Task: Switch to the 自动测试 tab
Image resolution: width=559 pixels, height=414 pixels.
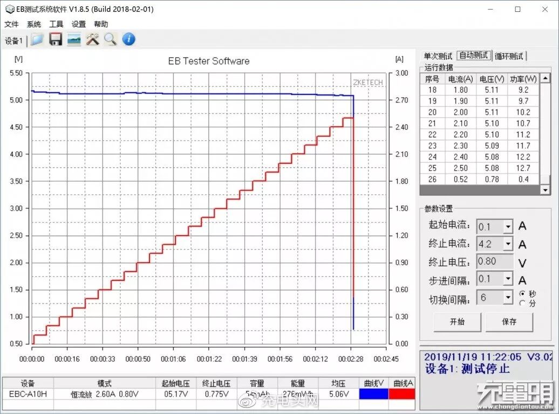Action: [473, 55]
